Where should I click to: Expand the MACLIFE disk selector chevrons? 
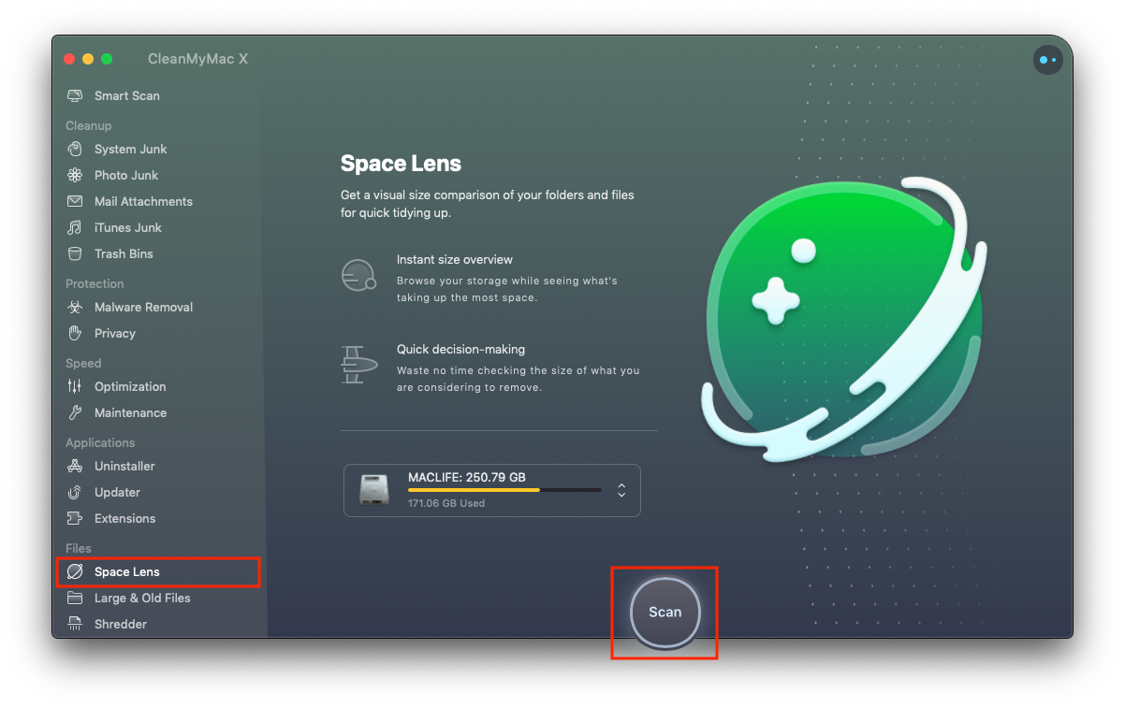click(621, 490)
